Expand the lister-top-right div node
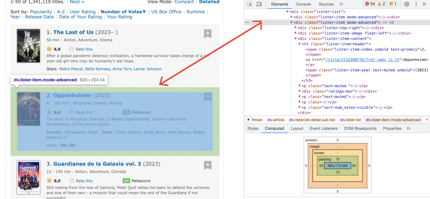This screenshot has height=199, width=430. point(296,28)
